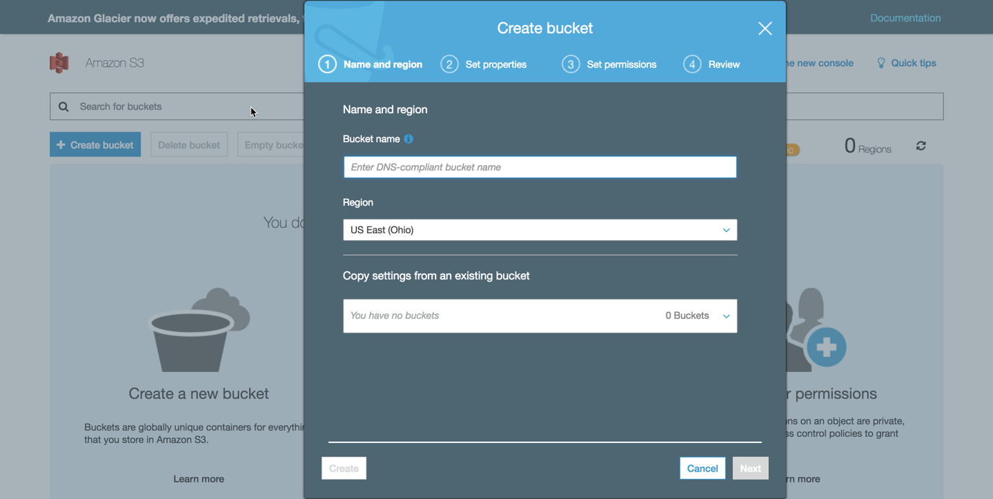Click the new console link
Viewport: 993px width, 499px height.
pos(820,63)
